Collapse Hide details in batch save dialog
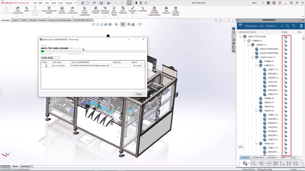 point(50,57)
